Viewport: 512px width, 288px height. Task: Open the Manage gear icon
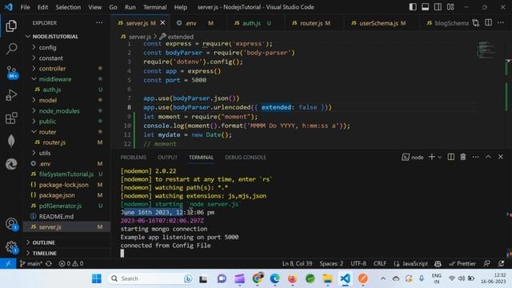click(x=11, y=247)
